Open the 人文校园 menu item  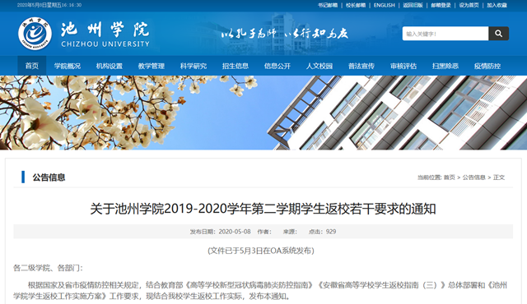[x=319, y=66]
